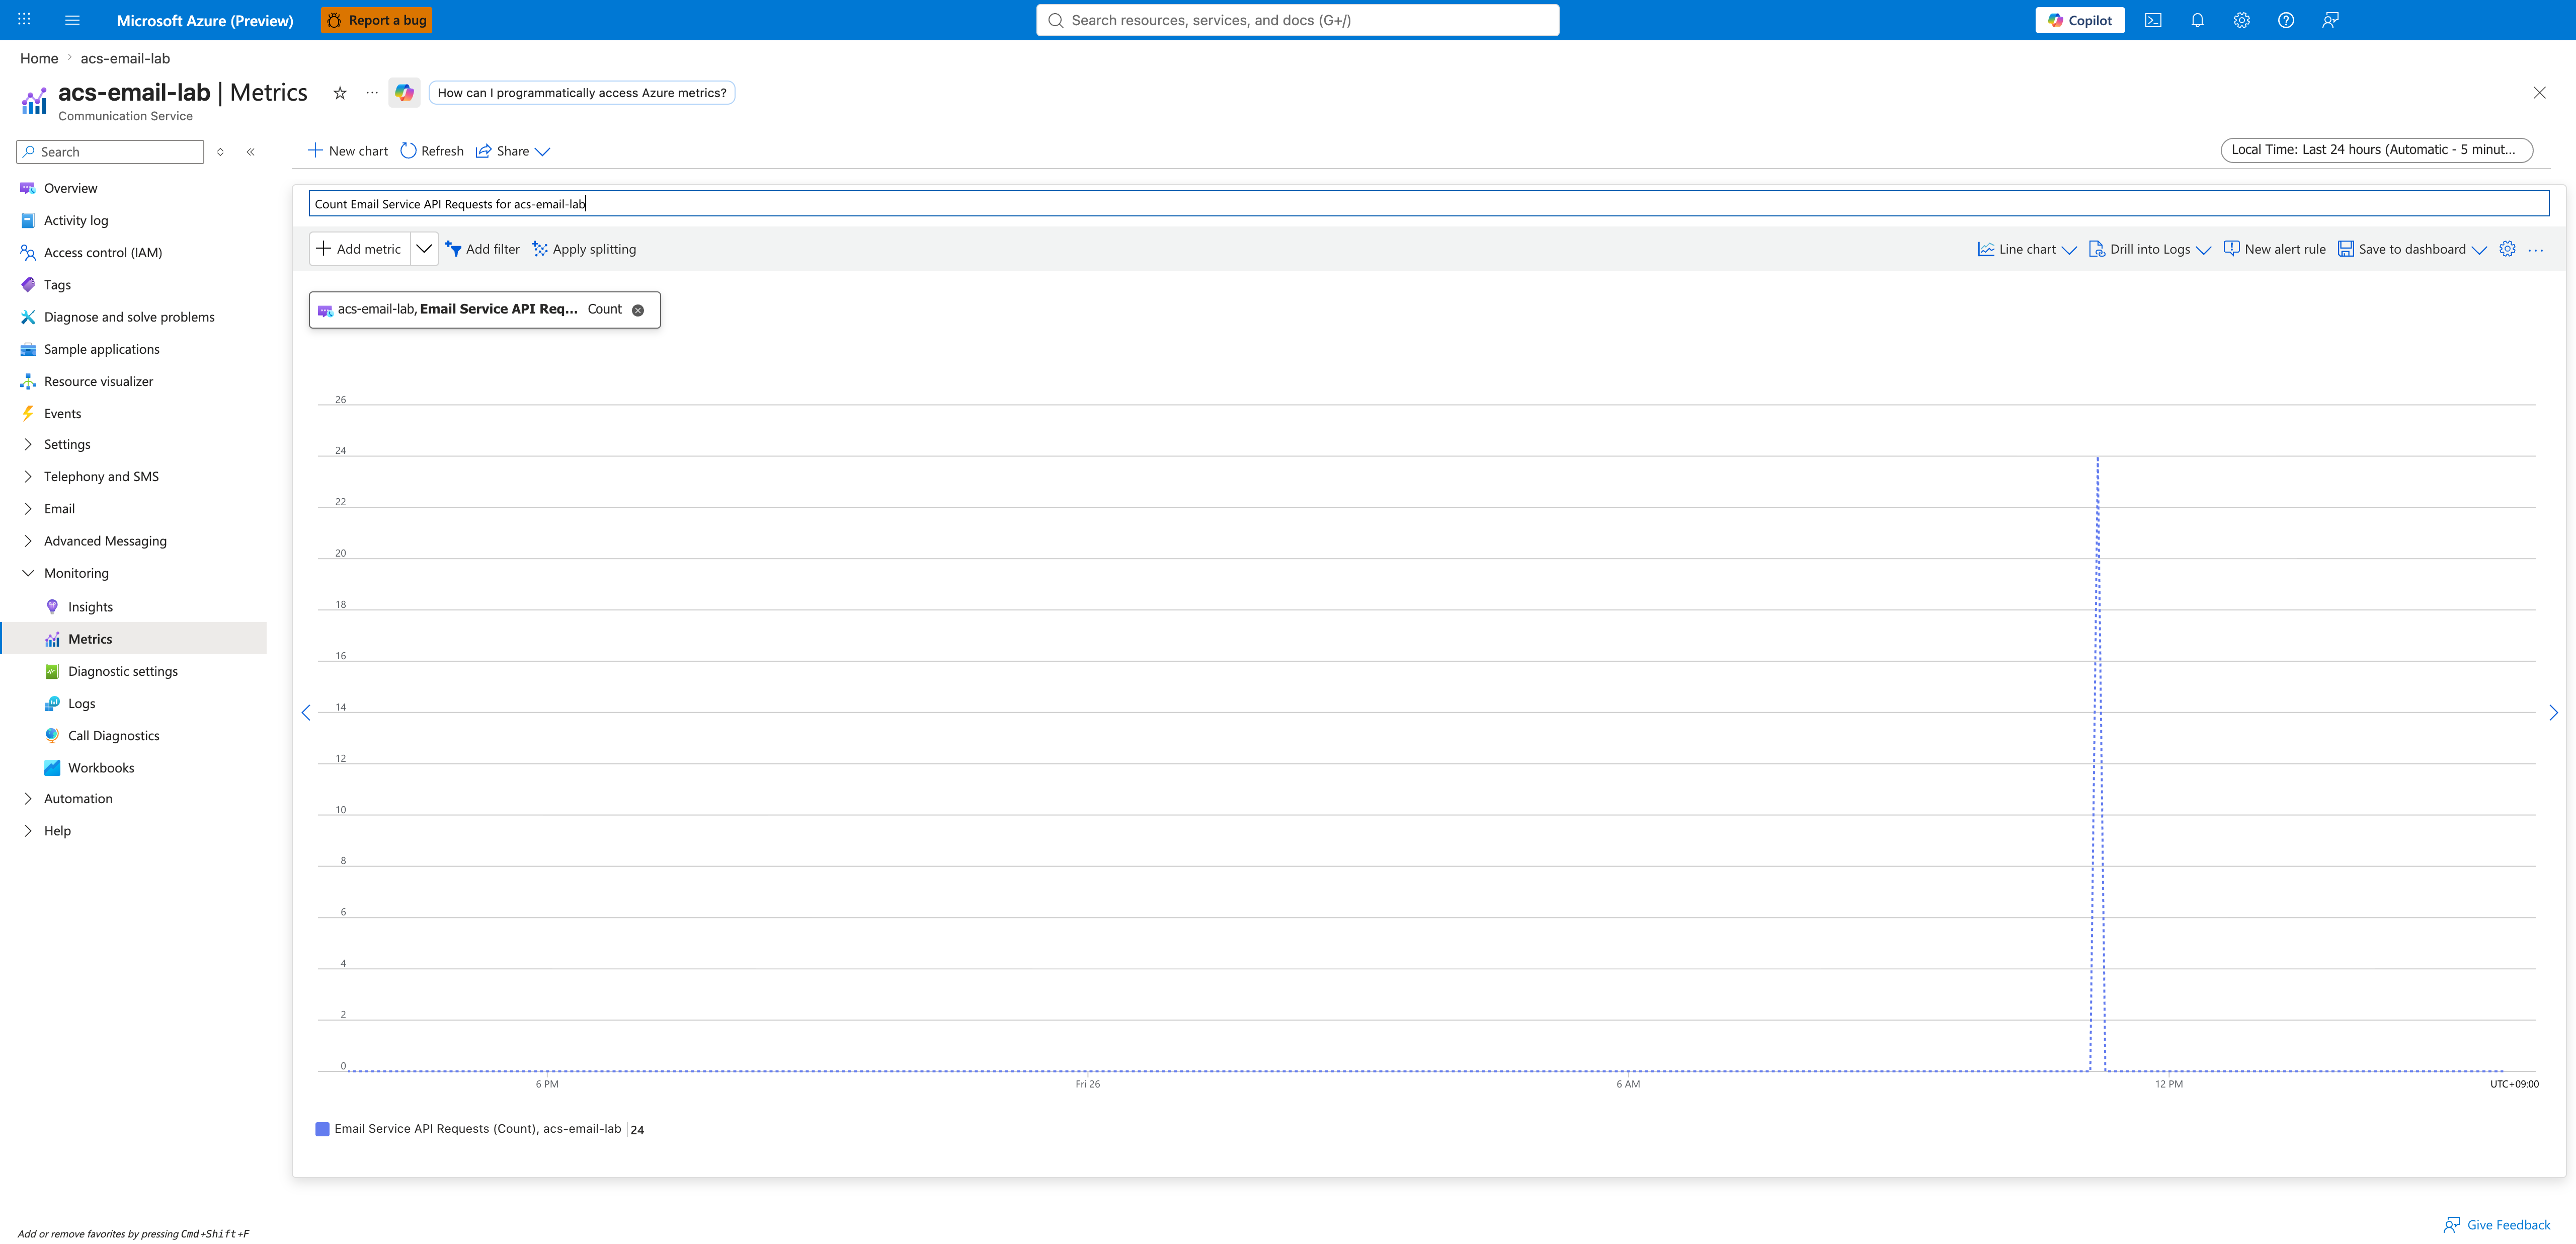Open the header feedback person icon
Viewport: 2576px width, 1244px height.
point(2330,20)
